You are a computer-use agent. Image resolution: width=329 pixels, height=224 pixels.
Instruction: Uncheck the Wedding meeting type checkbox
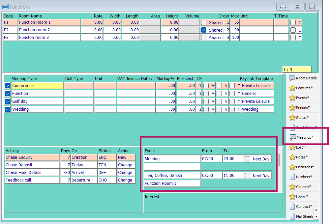pos(8,109)
